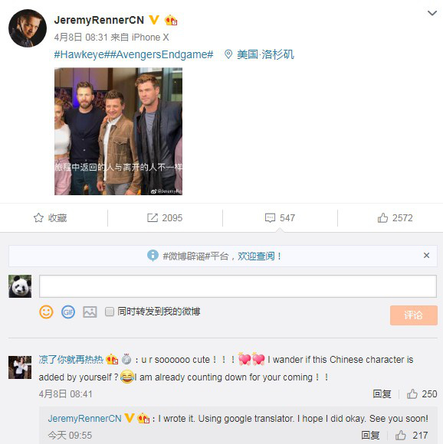This screenshot has height=444, width=443.
Task: Click the repost icon showing 2095
Action: [153, 217]
